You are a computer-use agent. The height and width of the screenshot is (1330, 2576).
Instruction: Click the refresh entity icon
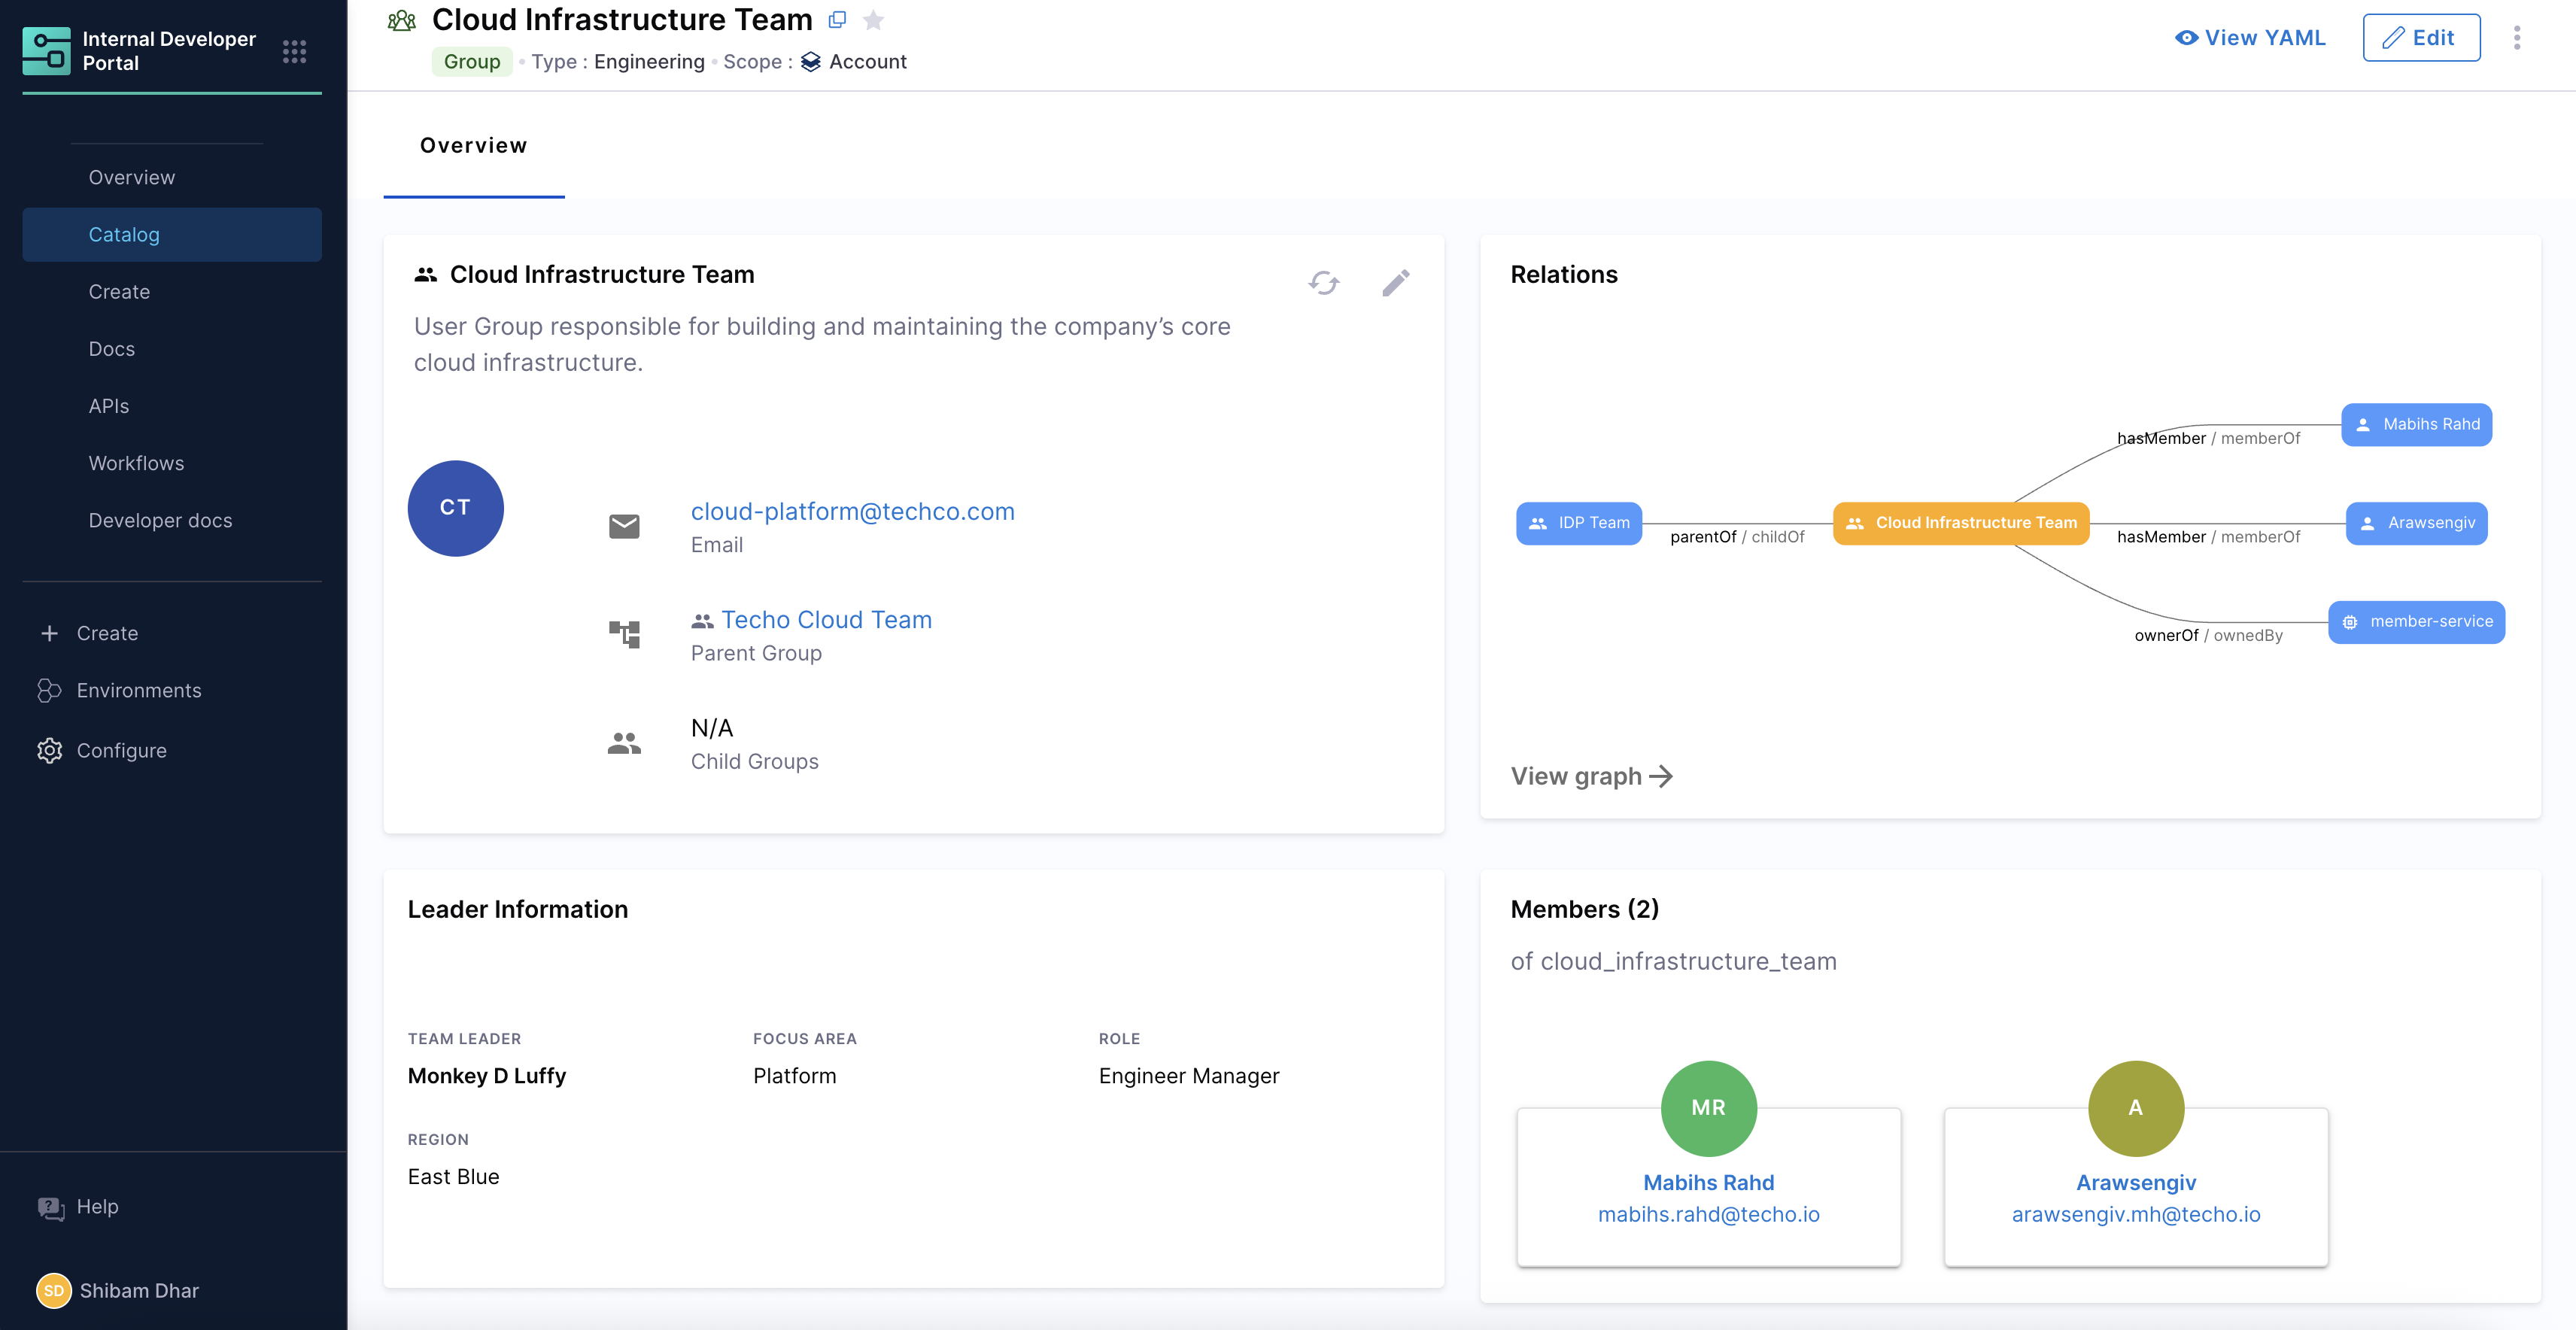(1323, 283)
